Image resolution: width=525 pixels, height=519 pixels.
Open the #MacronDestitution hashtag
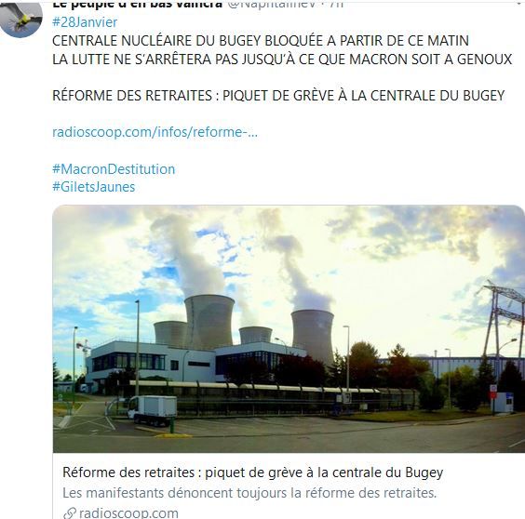[114, 169]
